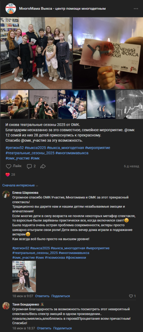Open the three-dots post options menu
Viewport: 143px width, 332px height.
point(136,9)
